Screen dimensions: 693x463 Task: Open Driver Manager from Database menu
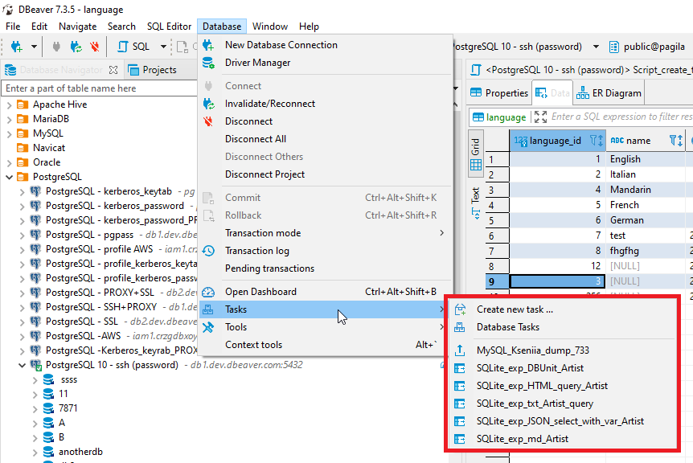326,63
